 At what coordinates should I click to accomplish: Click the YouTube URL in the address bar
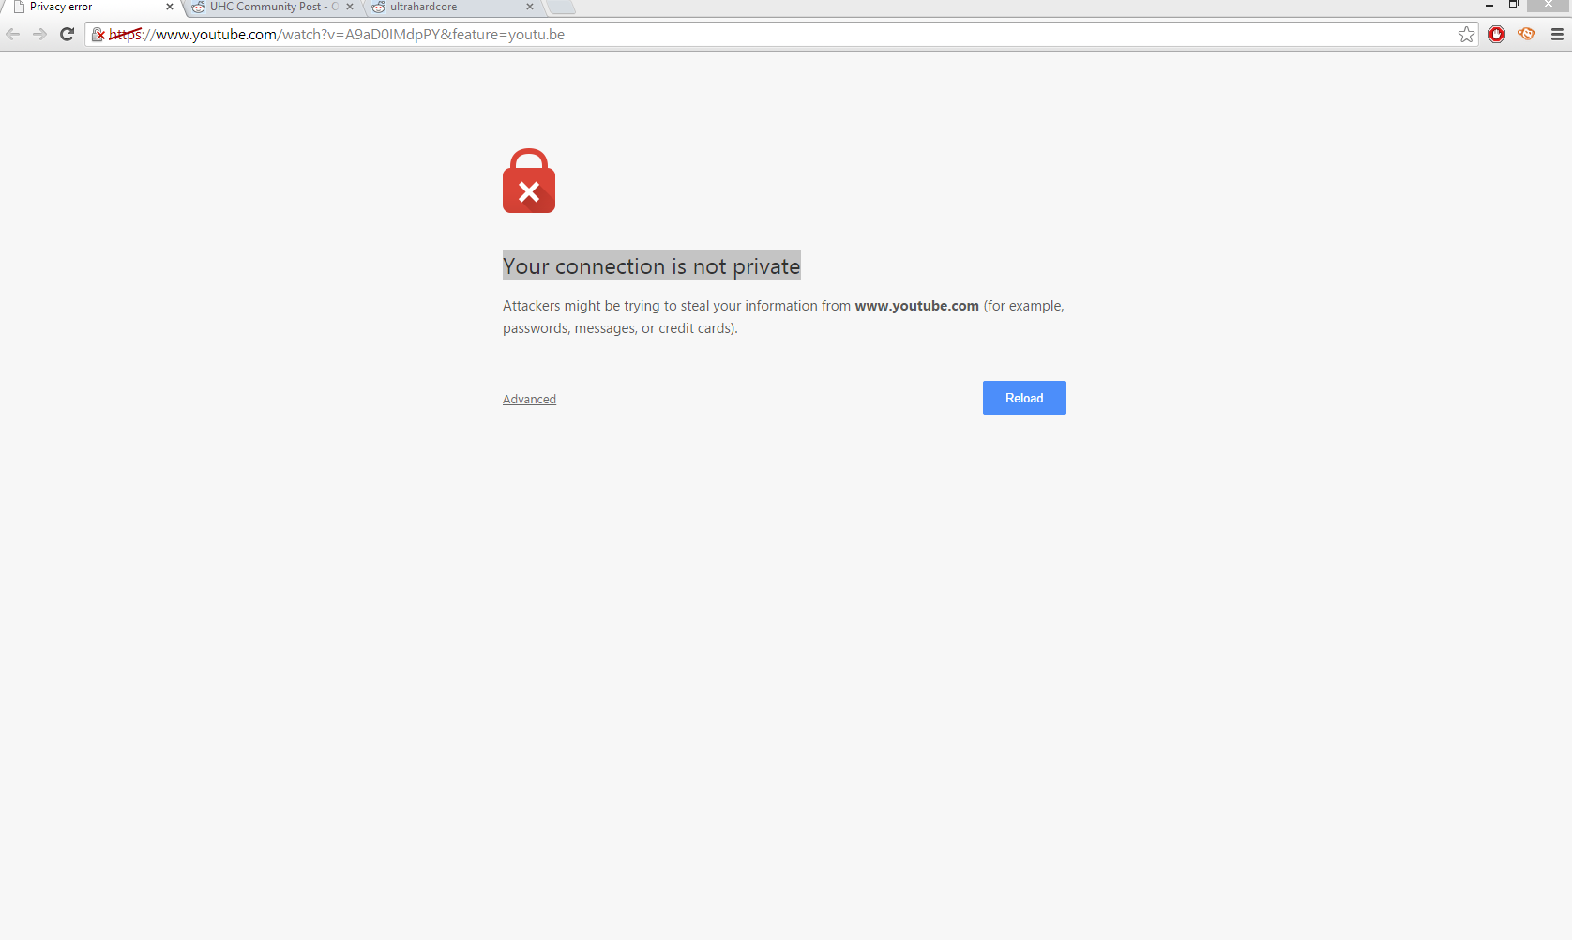coord(337,35)
